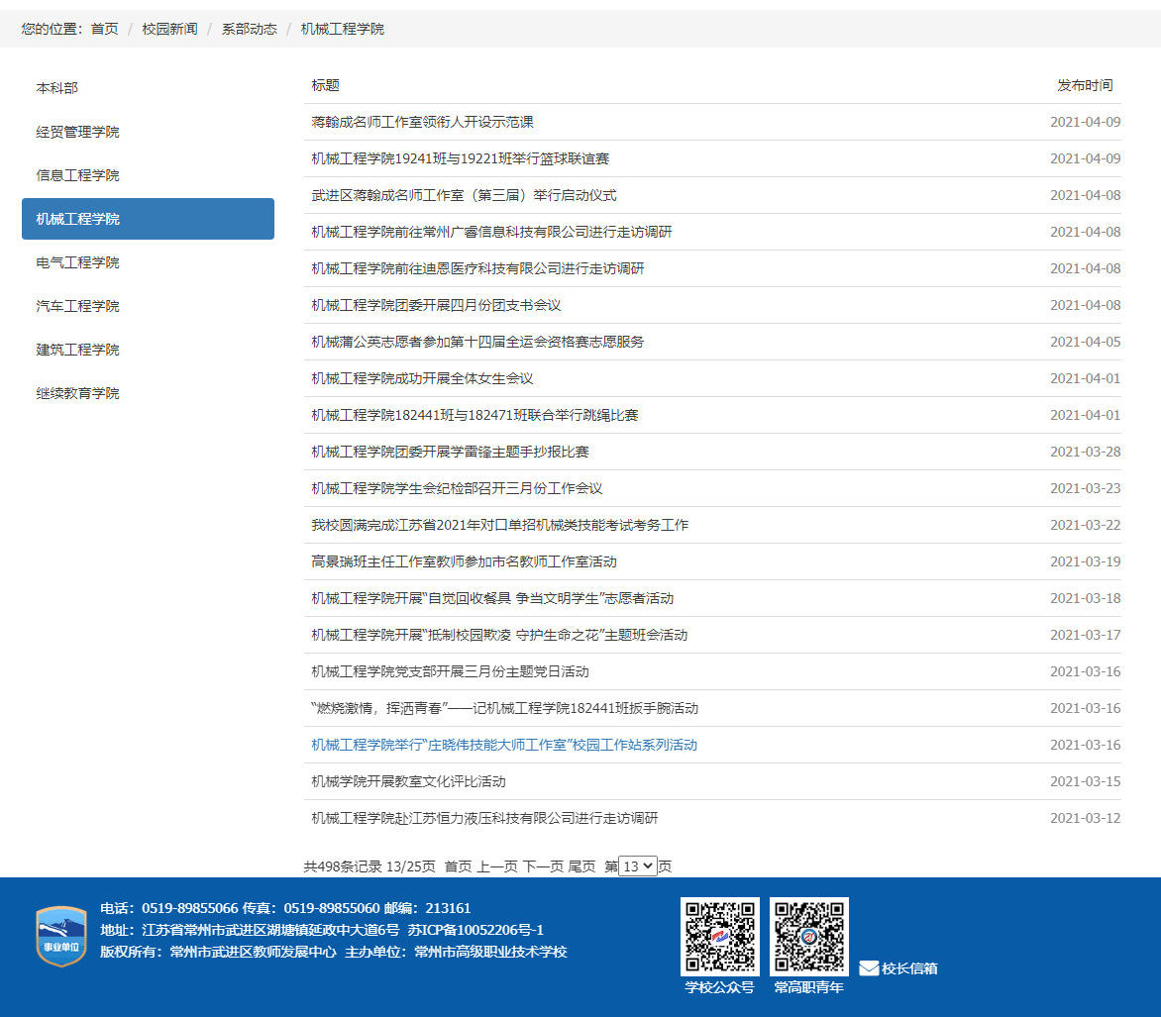1161x1017 pixels.
Task: Open article 机械学院开展教室文化评比活动
Action: point(408,781)
